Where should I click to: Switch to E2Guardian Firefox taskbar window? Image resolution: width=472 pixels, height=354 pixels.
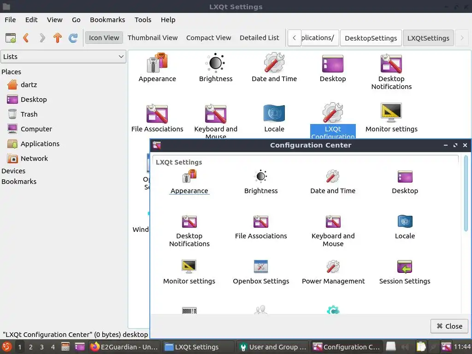tap(124, 347)
